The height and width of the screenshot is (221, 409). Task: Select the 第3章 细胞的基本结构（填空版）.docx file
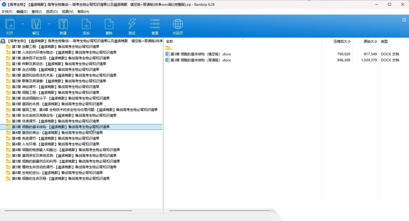tap(200, 54)
